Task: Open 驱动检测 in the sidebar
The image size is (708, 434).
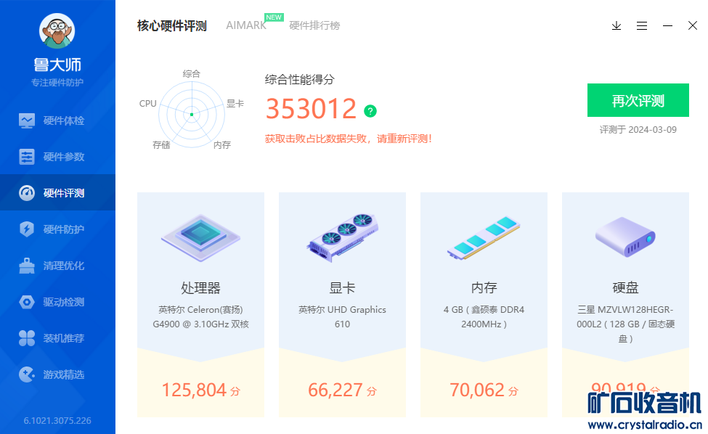Action: click(58, 302)
